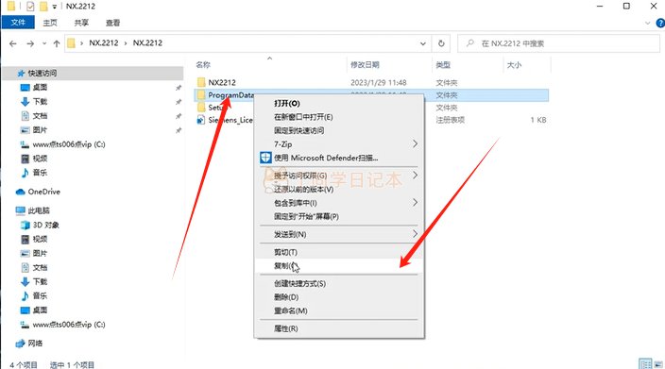Open the 7-Zip submenu
Image resolution: width=665 pixels, height=369 pixels.
tap(339, 144)
